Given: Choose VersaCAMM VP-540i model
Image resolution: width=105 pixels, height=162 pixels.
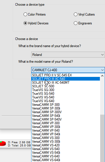Looking at the screenshot, I should coord(66,134).
